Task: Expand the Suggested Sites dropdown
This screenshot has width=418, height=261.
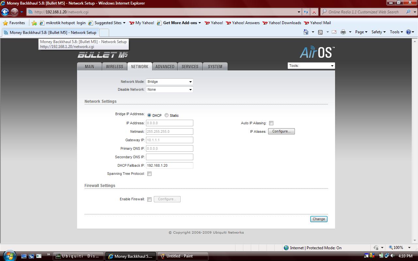Action: click(x=124, y=23)
